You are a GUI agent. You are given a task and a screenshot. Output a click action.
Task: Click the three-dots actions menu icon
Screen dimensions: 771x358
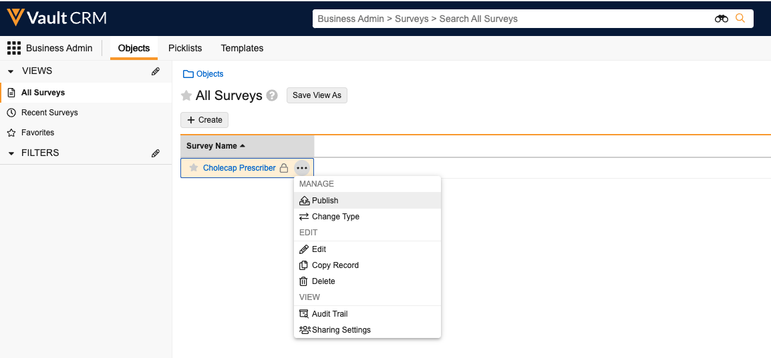[x=302, y=168]
